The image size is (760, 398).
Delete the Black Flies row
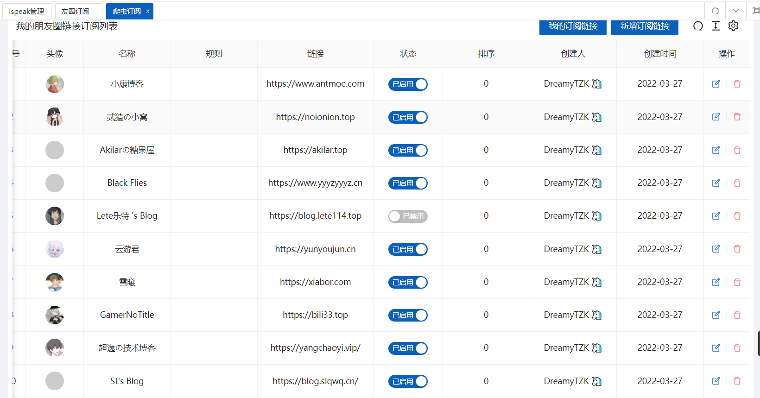pyautogui.click(x=737, y=183)
